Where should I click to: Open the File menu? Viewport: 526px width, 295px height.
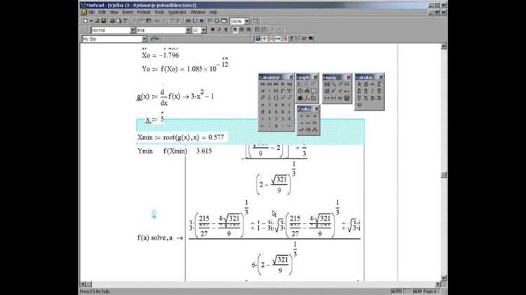coord(91,13)
